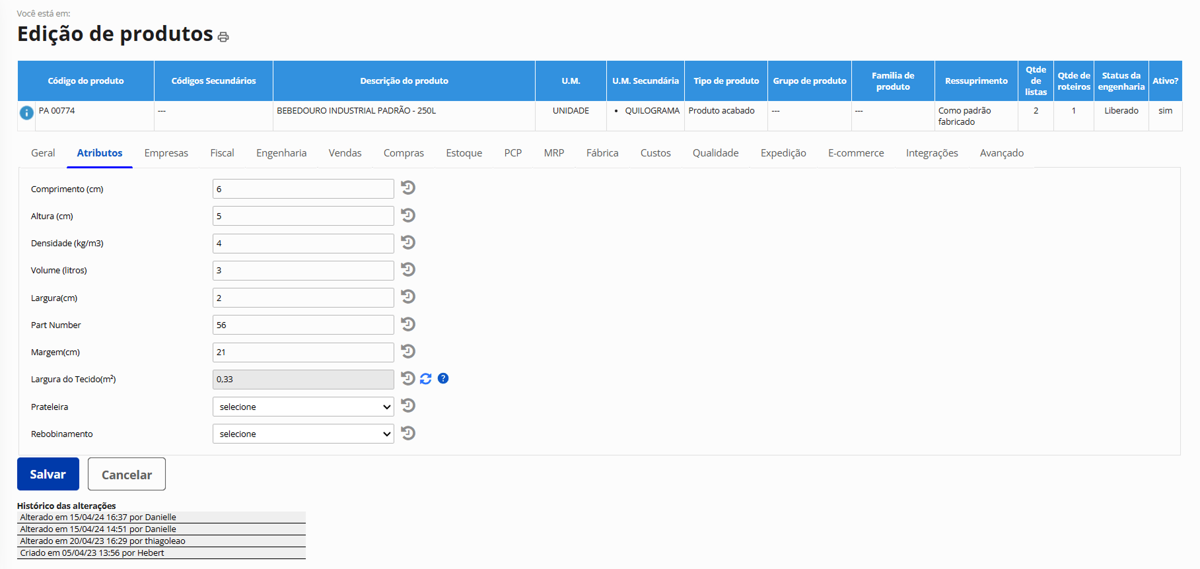
Task: Go to the Estoque tab
Action: [x=464, y=153]
